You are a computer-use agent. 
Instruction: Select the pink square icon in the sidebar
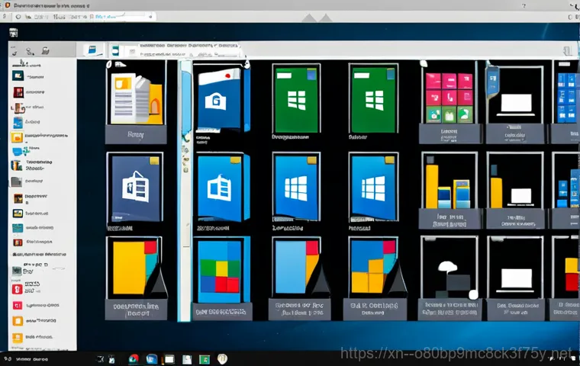pyautogui.click(x=18, y=305)
